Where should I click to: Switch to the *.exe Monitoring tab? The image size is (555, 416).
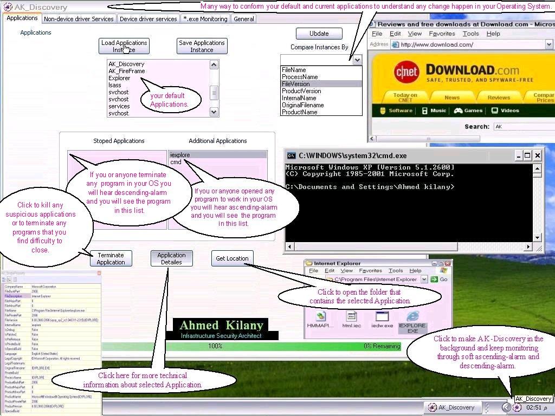(x=205, y=19)
